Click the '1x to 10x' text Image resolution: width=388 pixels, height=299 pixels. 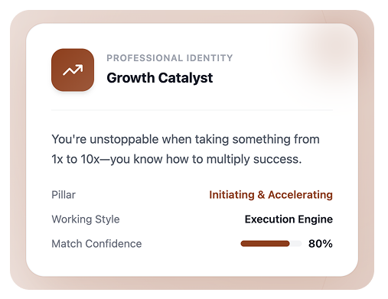[76, 159]
